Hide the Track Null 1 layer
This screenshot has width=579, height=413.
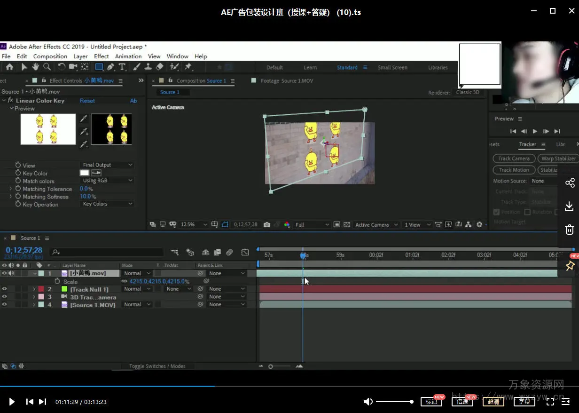point(4,289)
